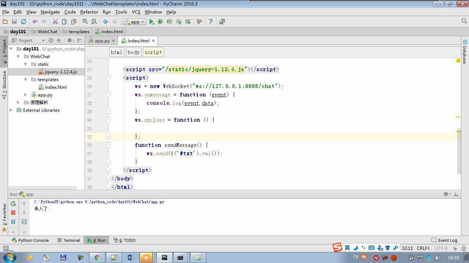Click the Save All toolbar icon

point(14,22)
